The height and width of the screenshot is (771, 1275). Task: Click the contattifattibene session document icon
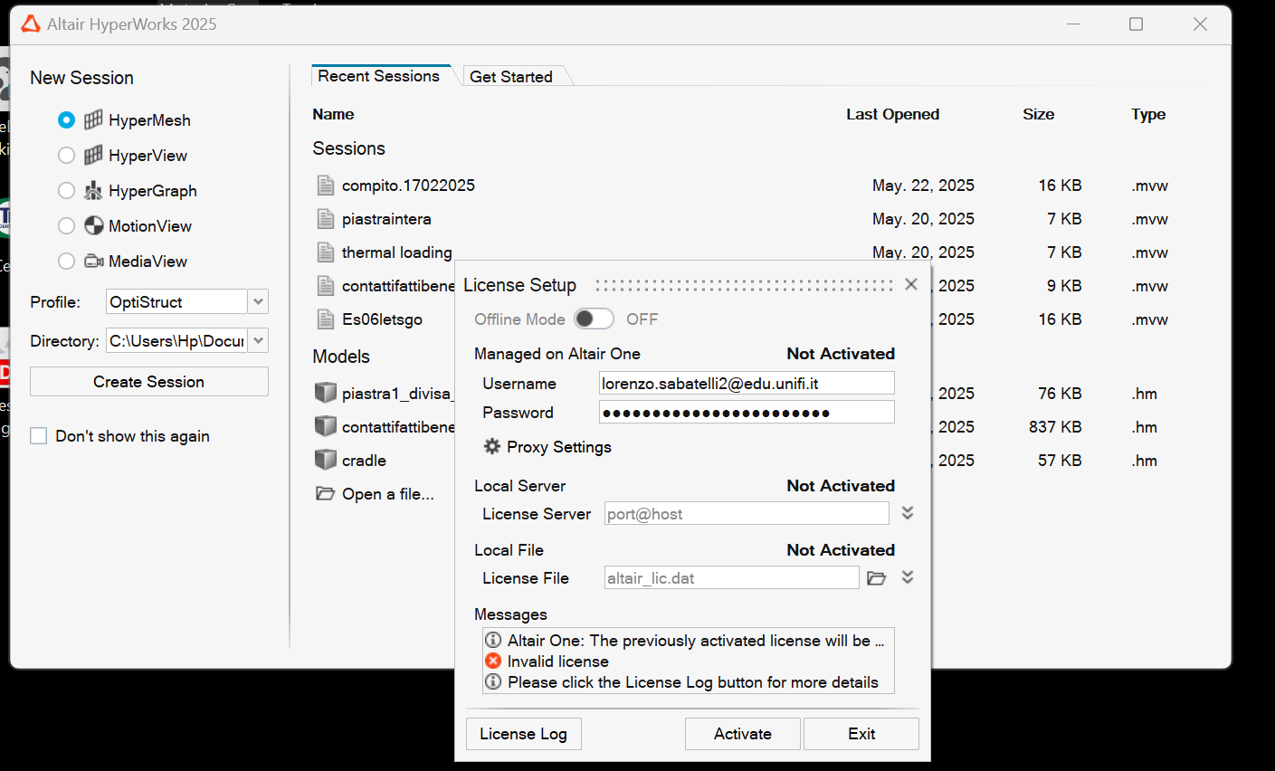point(326,286)
